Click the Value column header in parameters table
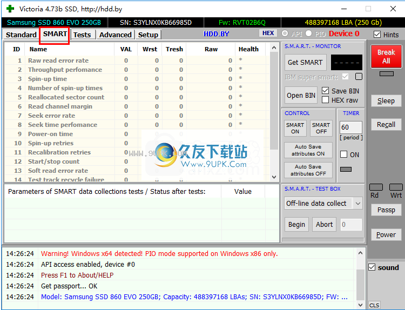Screen dimensions: 405x310 pos(243,191)
